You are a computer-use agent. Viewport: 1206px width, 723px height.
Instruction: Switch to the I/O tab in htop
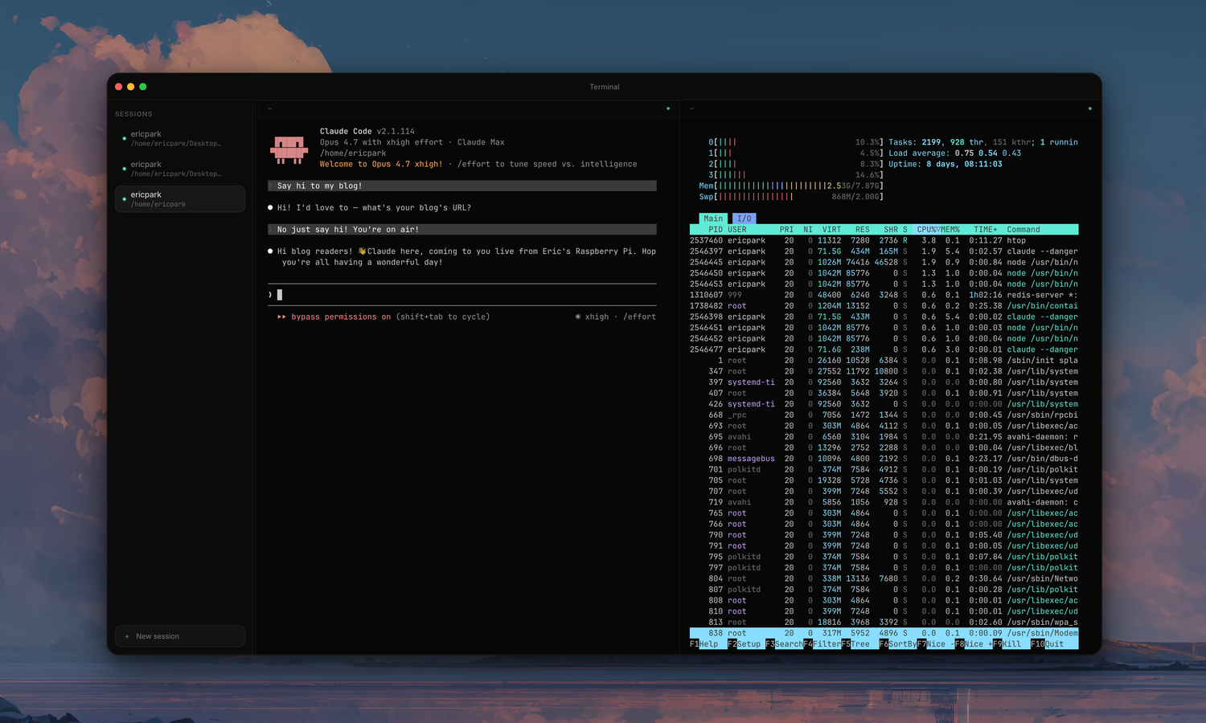point(744,219)
